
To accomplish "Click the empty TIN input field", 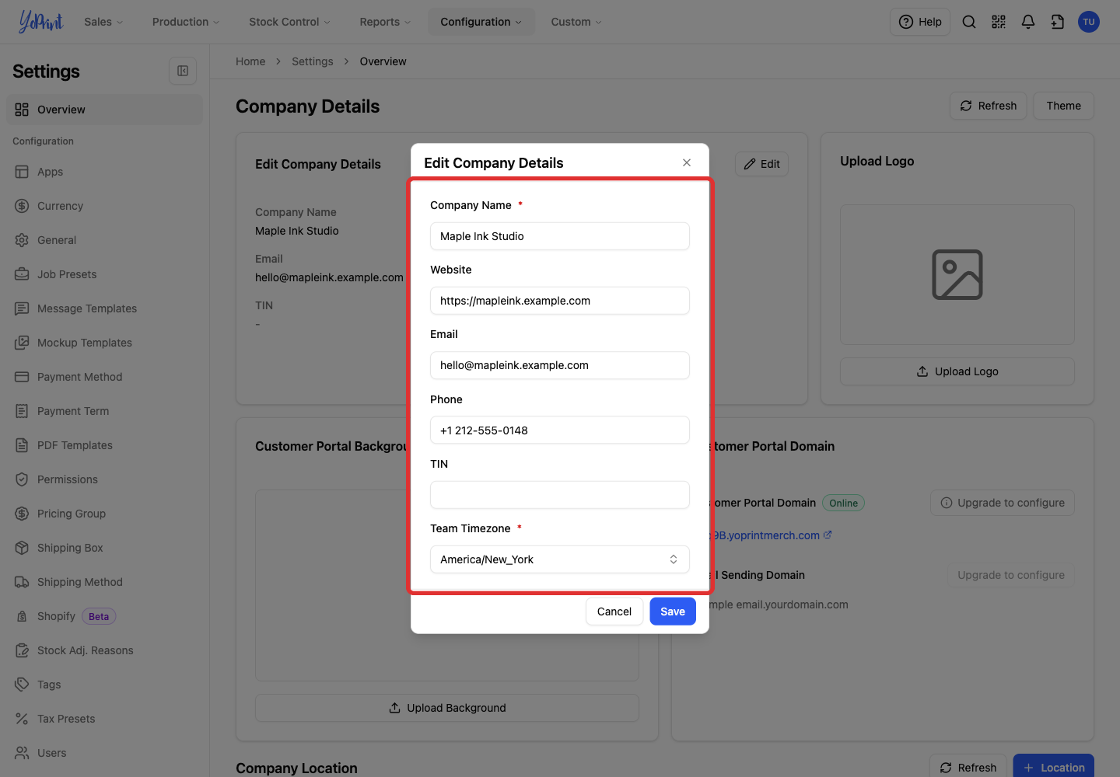I will tap(560, 495).
